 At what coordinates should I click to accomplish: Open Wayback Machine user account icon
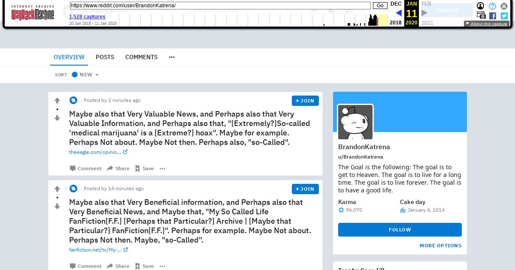pos(481,6)
